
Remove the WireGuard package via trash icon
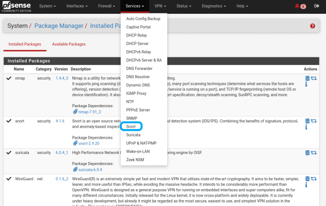pyautogui.click(x=307, y=178)
